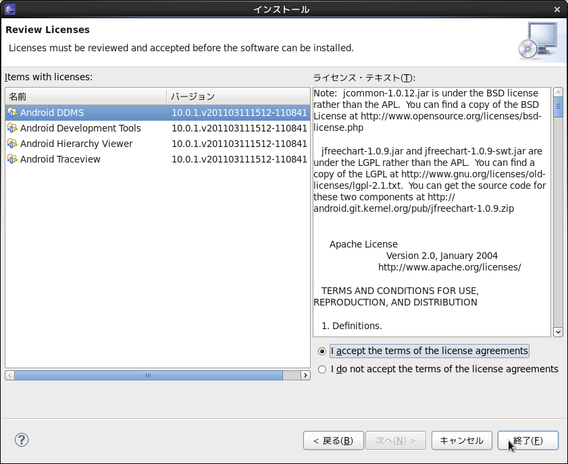This screenshot has height=464, width=568.
Task: Click the 戻る (Back) button
Action: 333,440
